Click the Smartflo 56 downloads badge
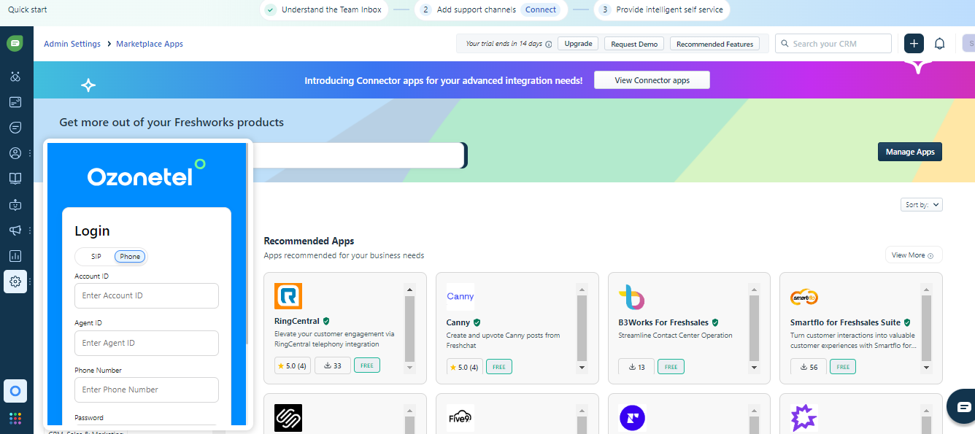This screenshot has height=434, width=975. click(809, 367)
